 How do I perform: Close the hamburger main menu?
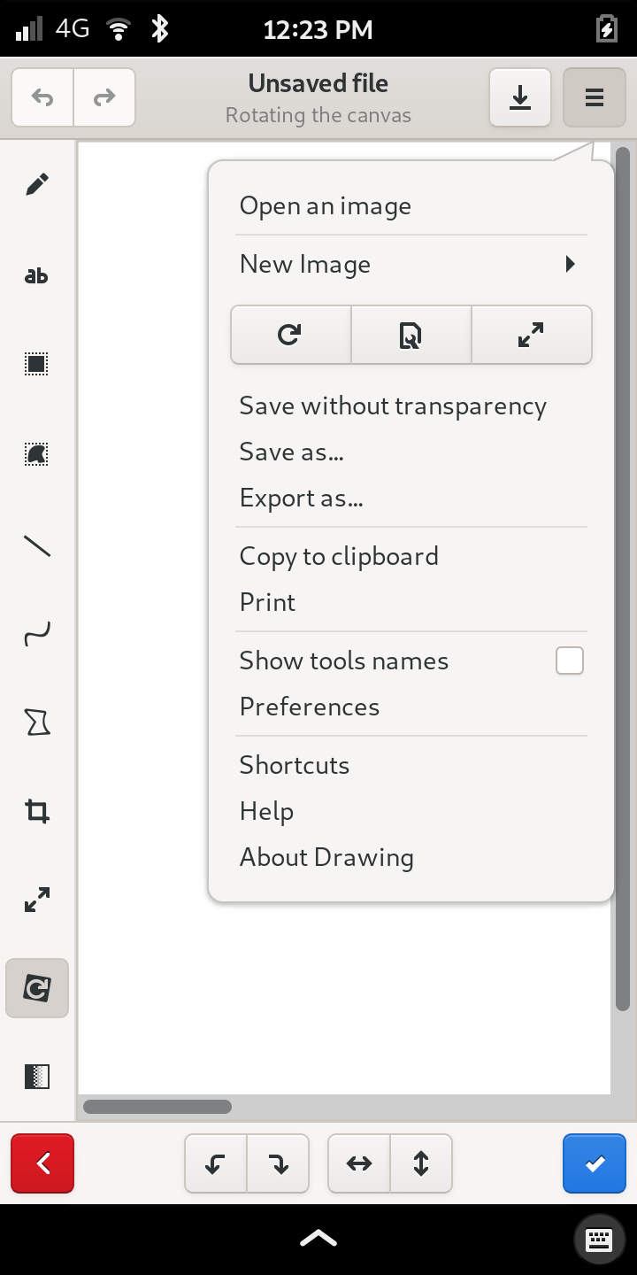coord(595,97)
